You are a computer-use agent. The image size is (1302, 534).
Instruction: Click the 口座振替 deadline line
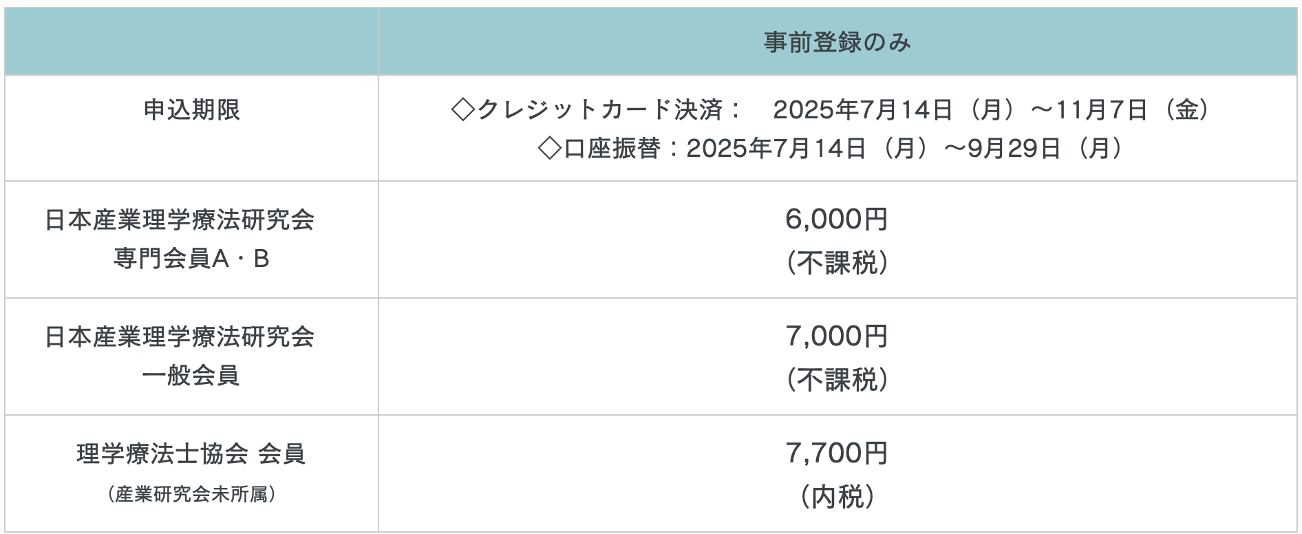click(831, 149)
